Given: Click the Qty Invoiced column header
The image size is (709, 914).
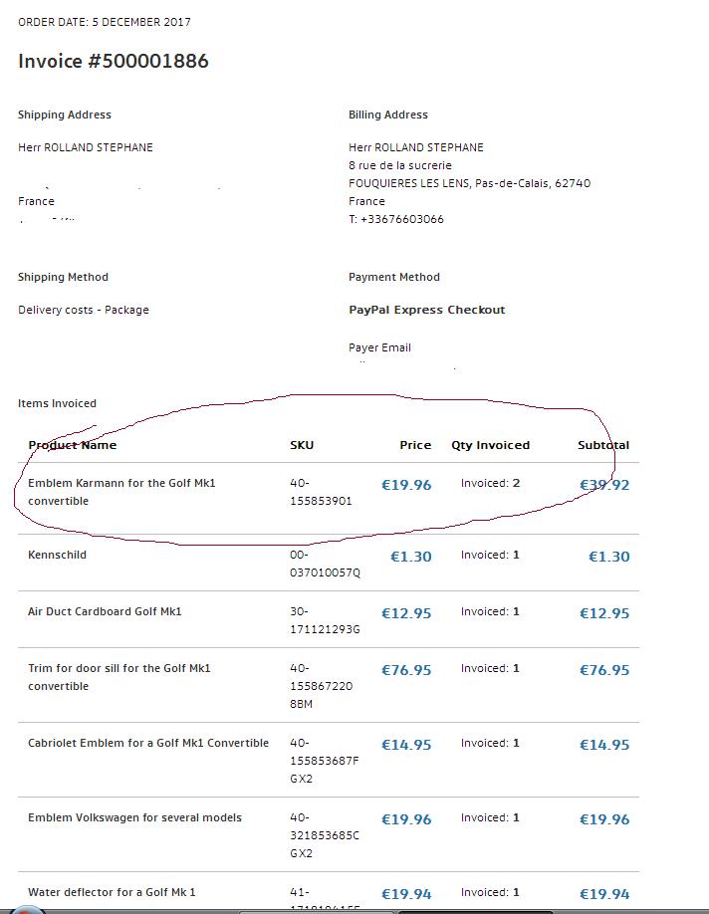Looking at the screenshot, I should click(490, 445).
